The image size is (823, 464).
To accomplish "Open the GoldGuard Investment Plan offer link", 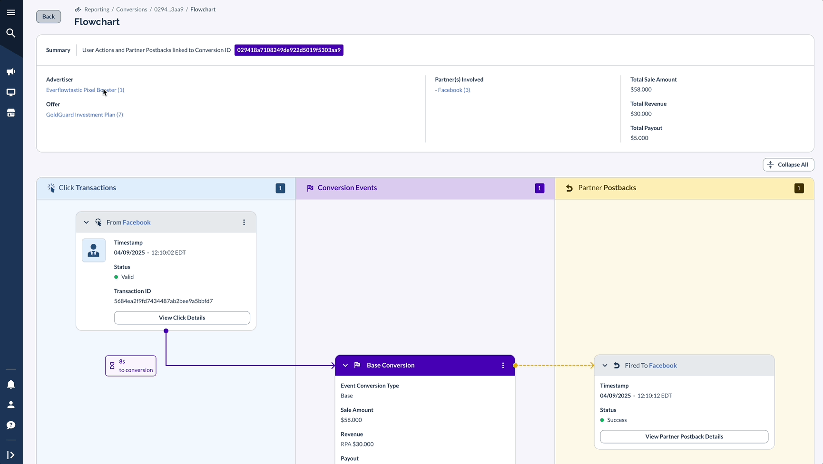I will pyautogui.click(x=85, y=115).
